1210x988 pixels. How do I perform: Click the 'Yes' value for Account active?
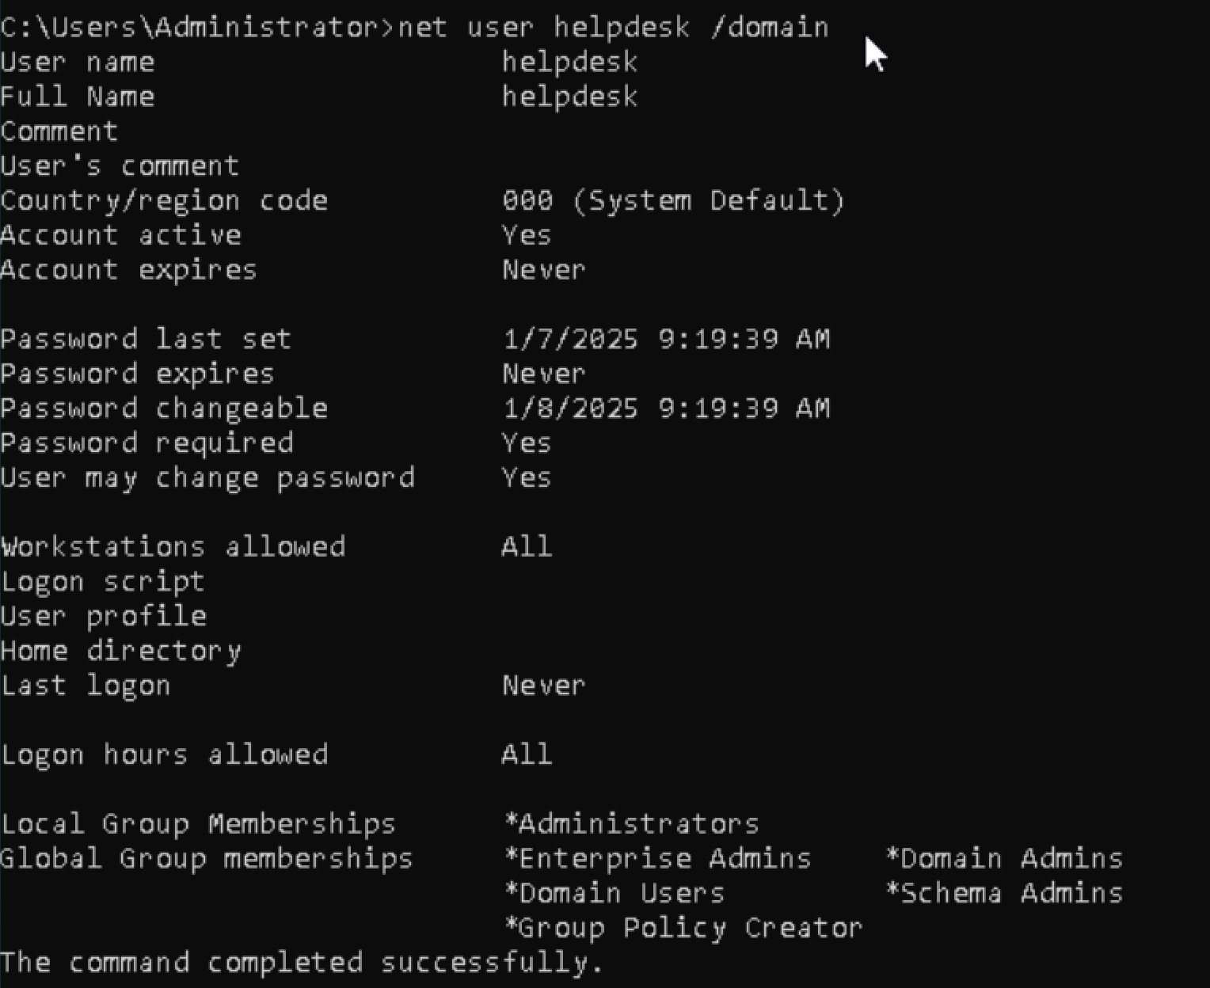click(527, 235)
